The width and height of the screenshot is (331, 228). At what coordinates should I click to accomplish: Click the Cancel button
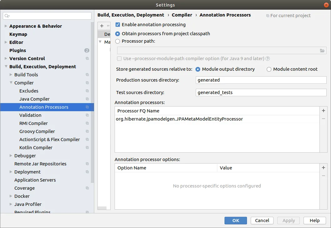(x=262, y=221)
